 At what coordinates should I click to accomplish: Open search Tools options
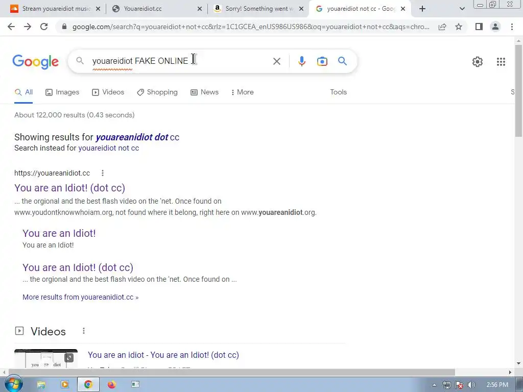coord(338,92)
